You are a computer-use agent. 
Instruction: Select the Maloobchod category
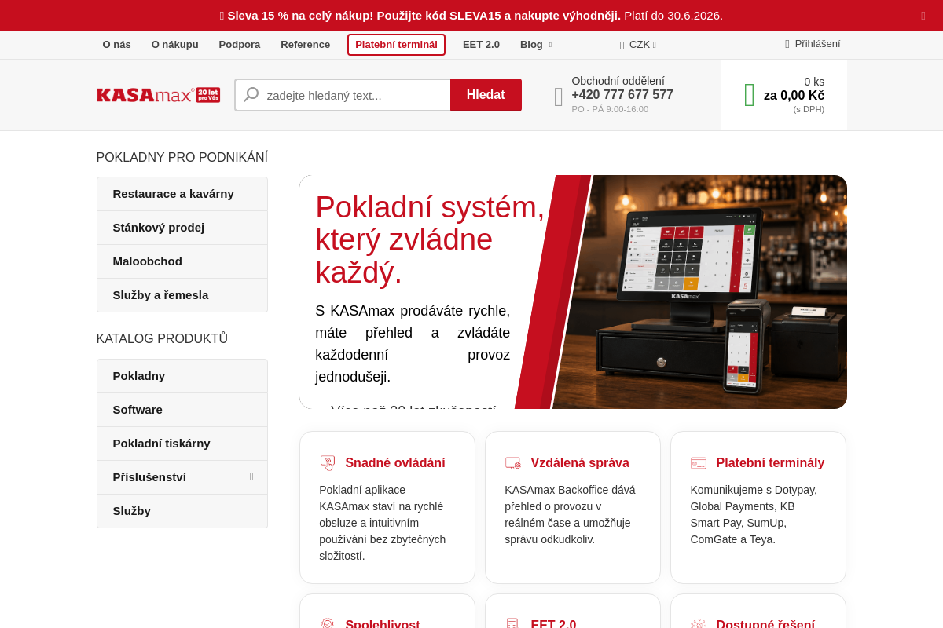pyautogui.click(x=182, y=261)
